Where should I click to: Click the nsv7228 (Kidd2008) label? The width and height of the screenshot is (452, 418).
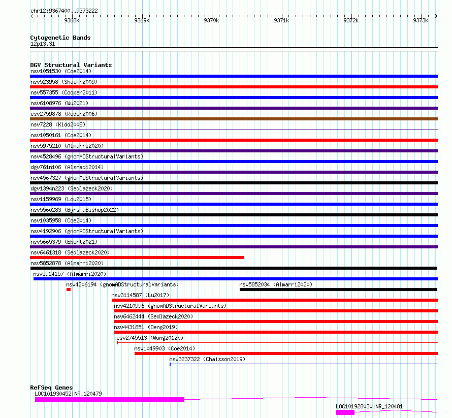coord(58,124)
